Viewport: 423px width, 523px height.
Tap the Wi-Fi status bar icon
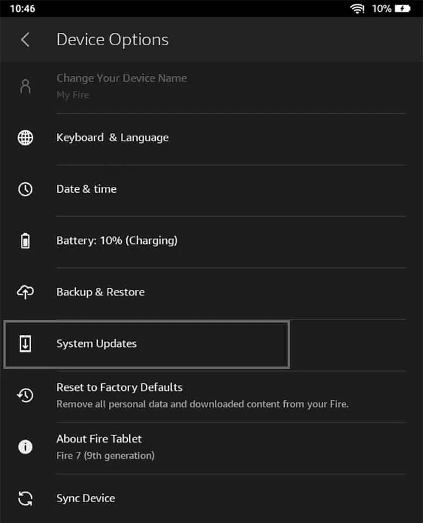(357, 8)
